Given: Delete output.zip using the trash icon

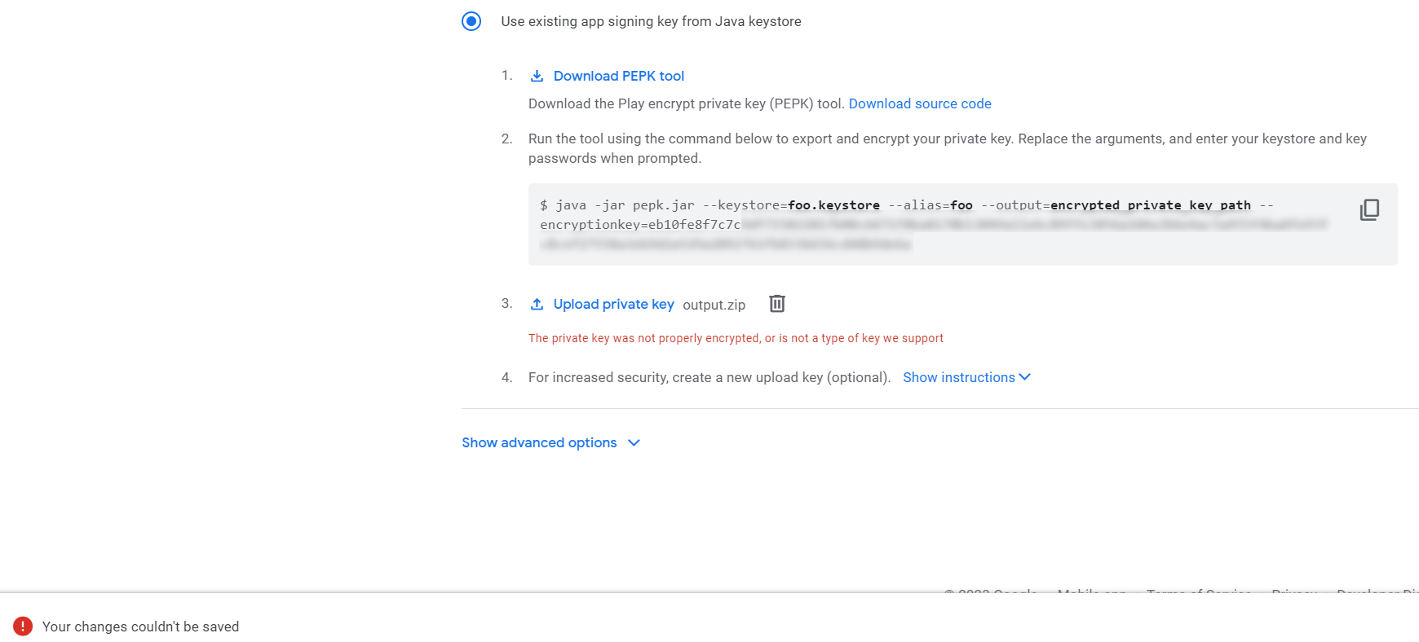Looking at the screenshot, I should pyautogui.click(x=777, y=304).
